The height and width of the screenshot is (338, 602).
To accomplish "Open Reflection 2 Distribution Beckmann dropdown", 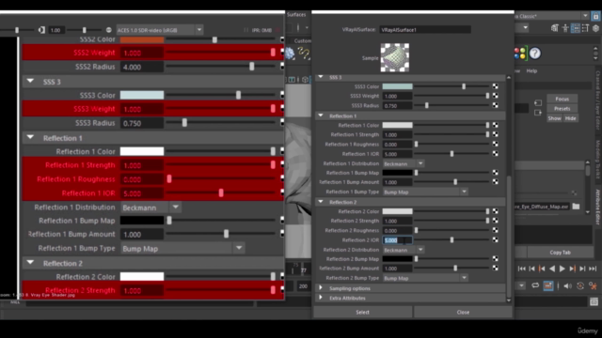I will [404, 250].
